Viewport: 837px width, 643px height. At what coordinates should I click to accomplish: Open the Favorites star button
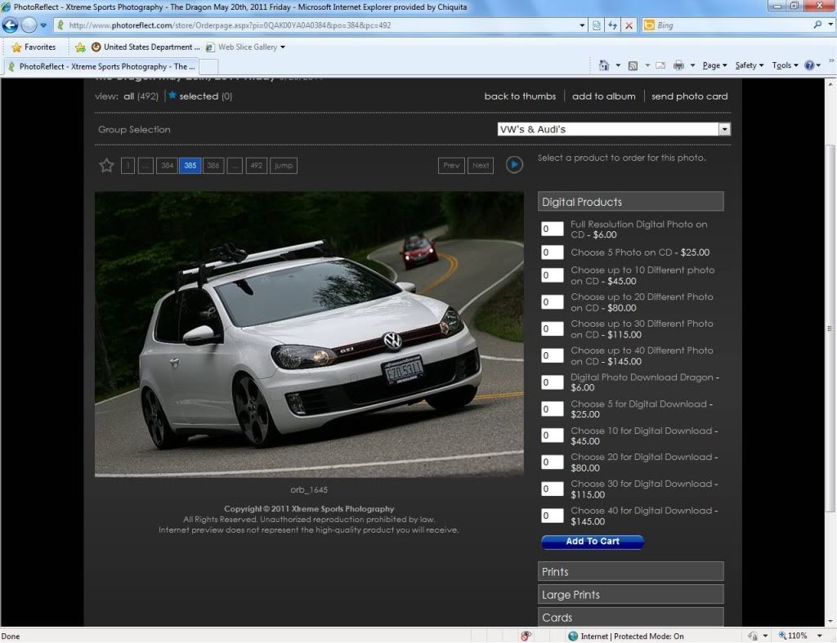34,47
